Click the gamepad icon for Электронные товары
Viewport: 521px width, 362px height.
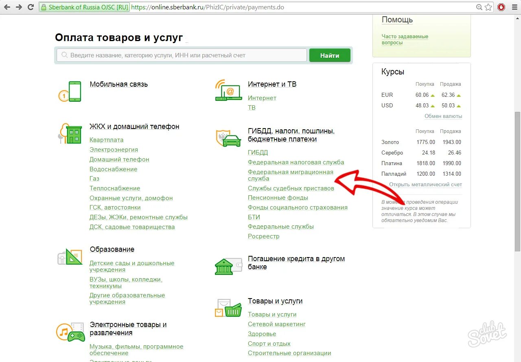pyautogui.click(x=76, y=336)
